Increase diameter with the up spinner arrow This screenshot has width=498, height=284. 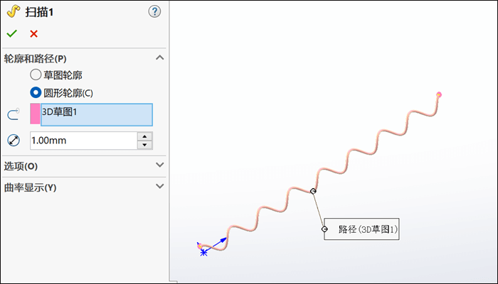coord(145,136)
